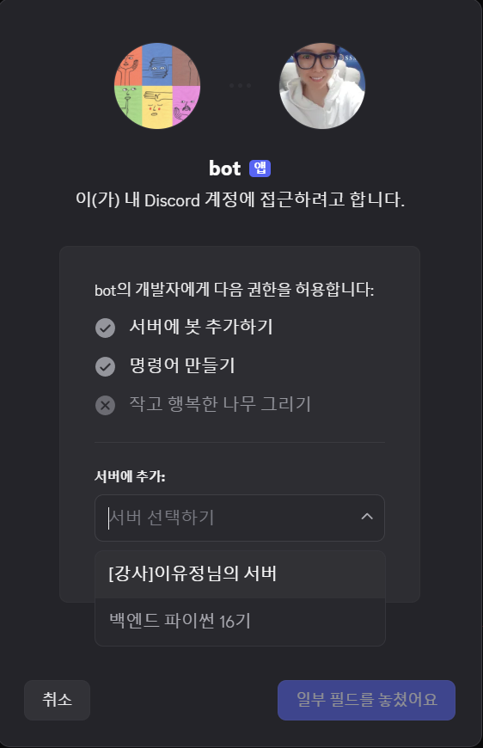Click the three dots between the avatars
Image resolution: width=483 pixels, height=748 pixels.
[240, 85]
